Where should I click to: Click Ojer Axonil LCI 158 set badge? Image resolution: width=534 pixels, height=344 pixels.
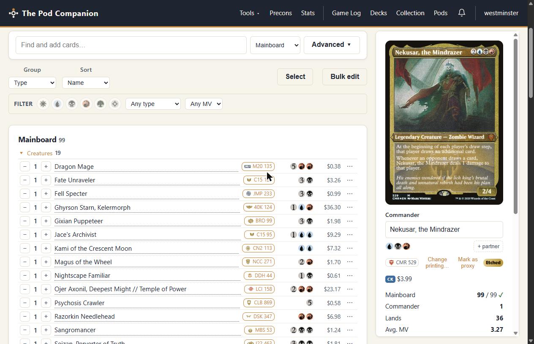[259, 289]
